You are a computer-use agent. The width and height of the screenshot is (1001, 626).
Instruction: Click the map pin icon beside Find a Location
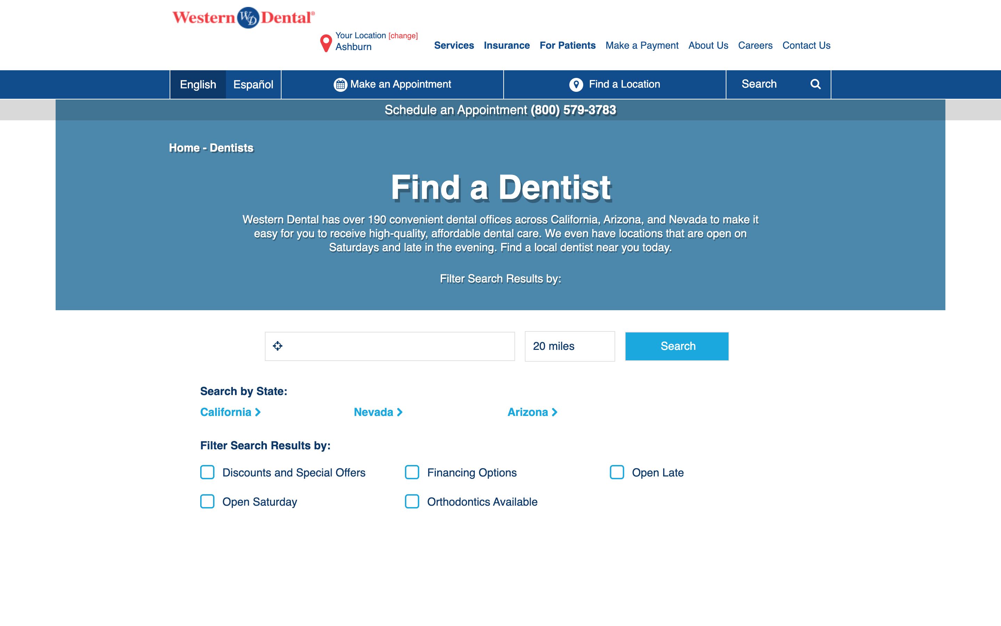tap(576, 85)
